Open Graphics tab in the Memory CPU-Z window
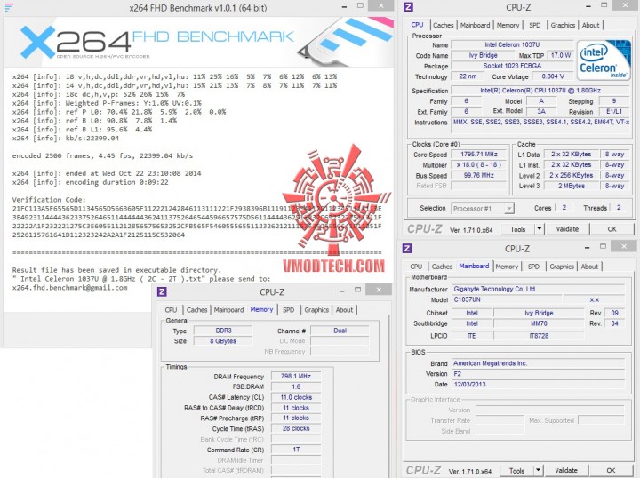The image size is (640, 478). click(x=316, y=309)
